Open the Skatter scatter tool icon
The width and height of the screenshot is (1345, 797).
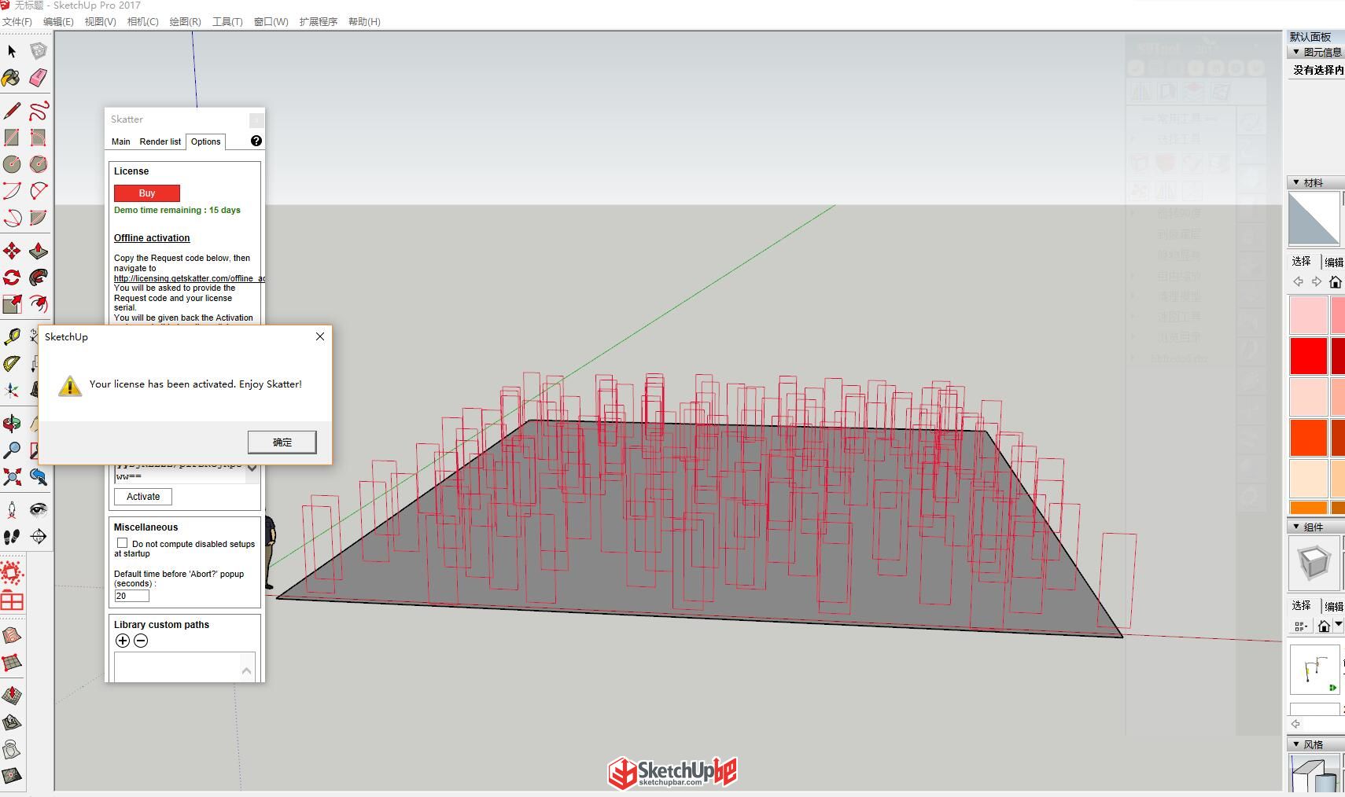(x=12, y=573)
